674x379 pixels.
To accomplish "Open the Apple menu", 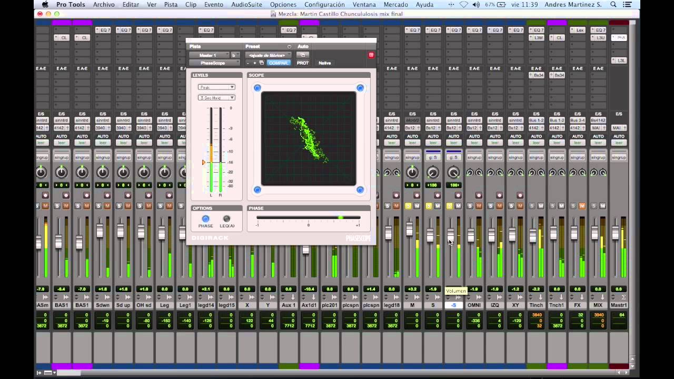I will (x=45, y=5).
